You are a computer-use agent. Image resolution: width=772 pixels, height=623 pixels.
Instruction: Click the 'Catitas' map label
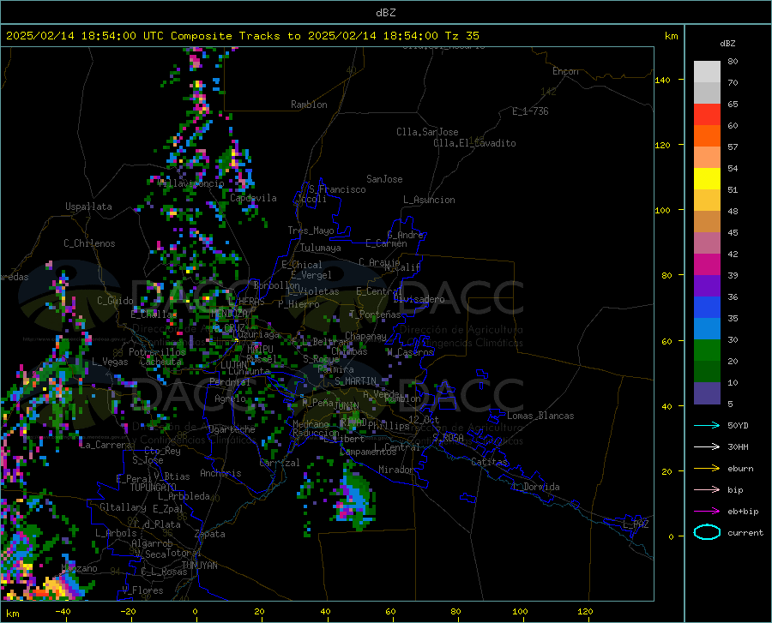[x=489, y=462]
